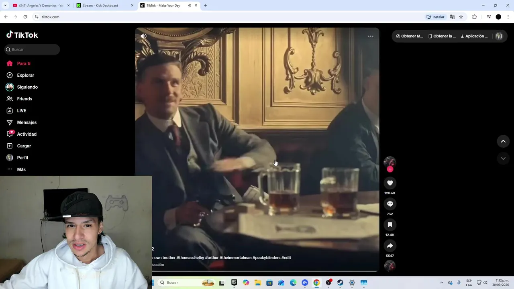514x289 pixels.
Task: Open the video three-dots options menu
Action: pyautogui.click(x=371, y=36)
